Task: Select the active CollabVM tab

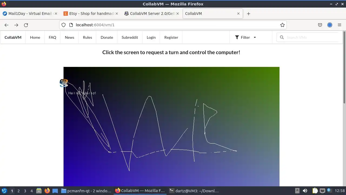Action: [x=213, y=14]
